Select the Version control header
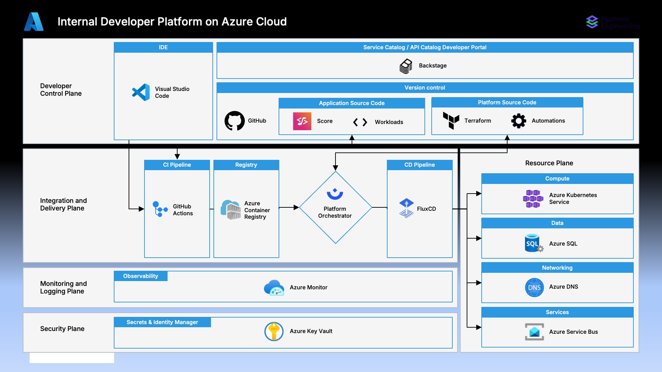This screenshot has height=372, width=662. coord(425,88)
